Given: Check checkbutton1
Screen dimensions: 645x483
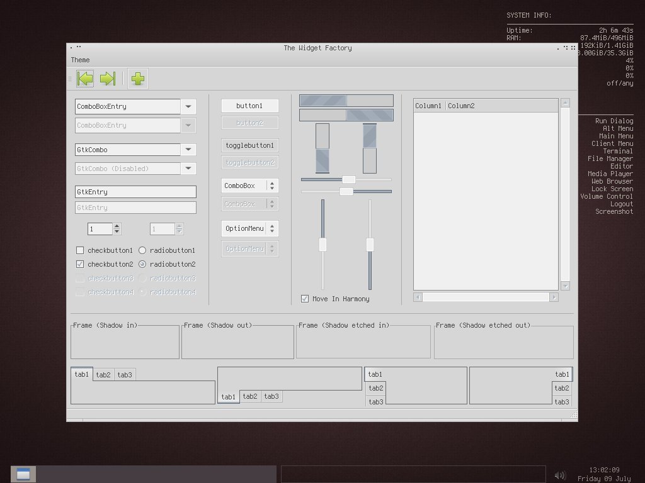Looking at the screenshot, I should 80,250.
